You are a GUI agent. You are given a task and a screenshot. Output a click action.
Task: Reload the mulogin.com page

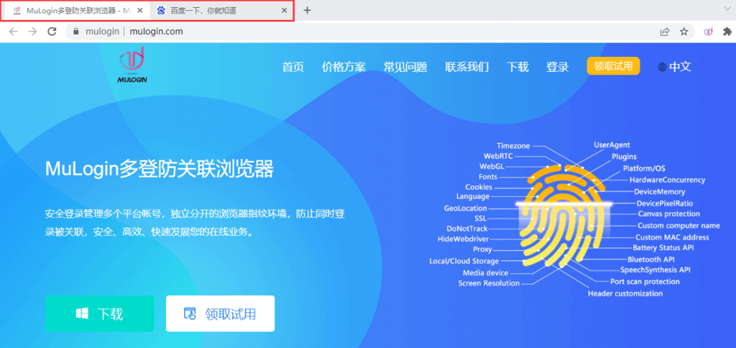pyautogui.click(x=52, y=32)
